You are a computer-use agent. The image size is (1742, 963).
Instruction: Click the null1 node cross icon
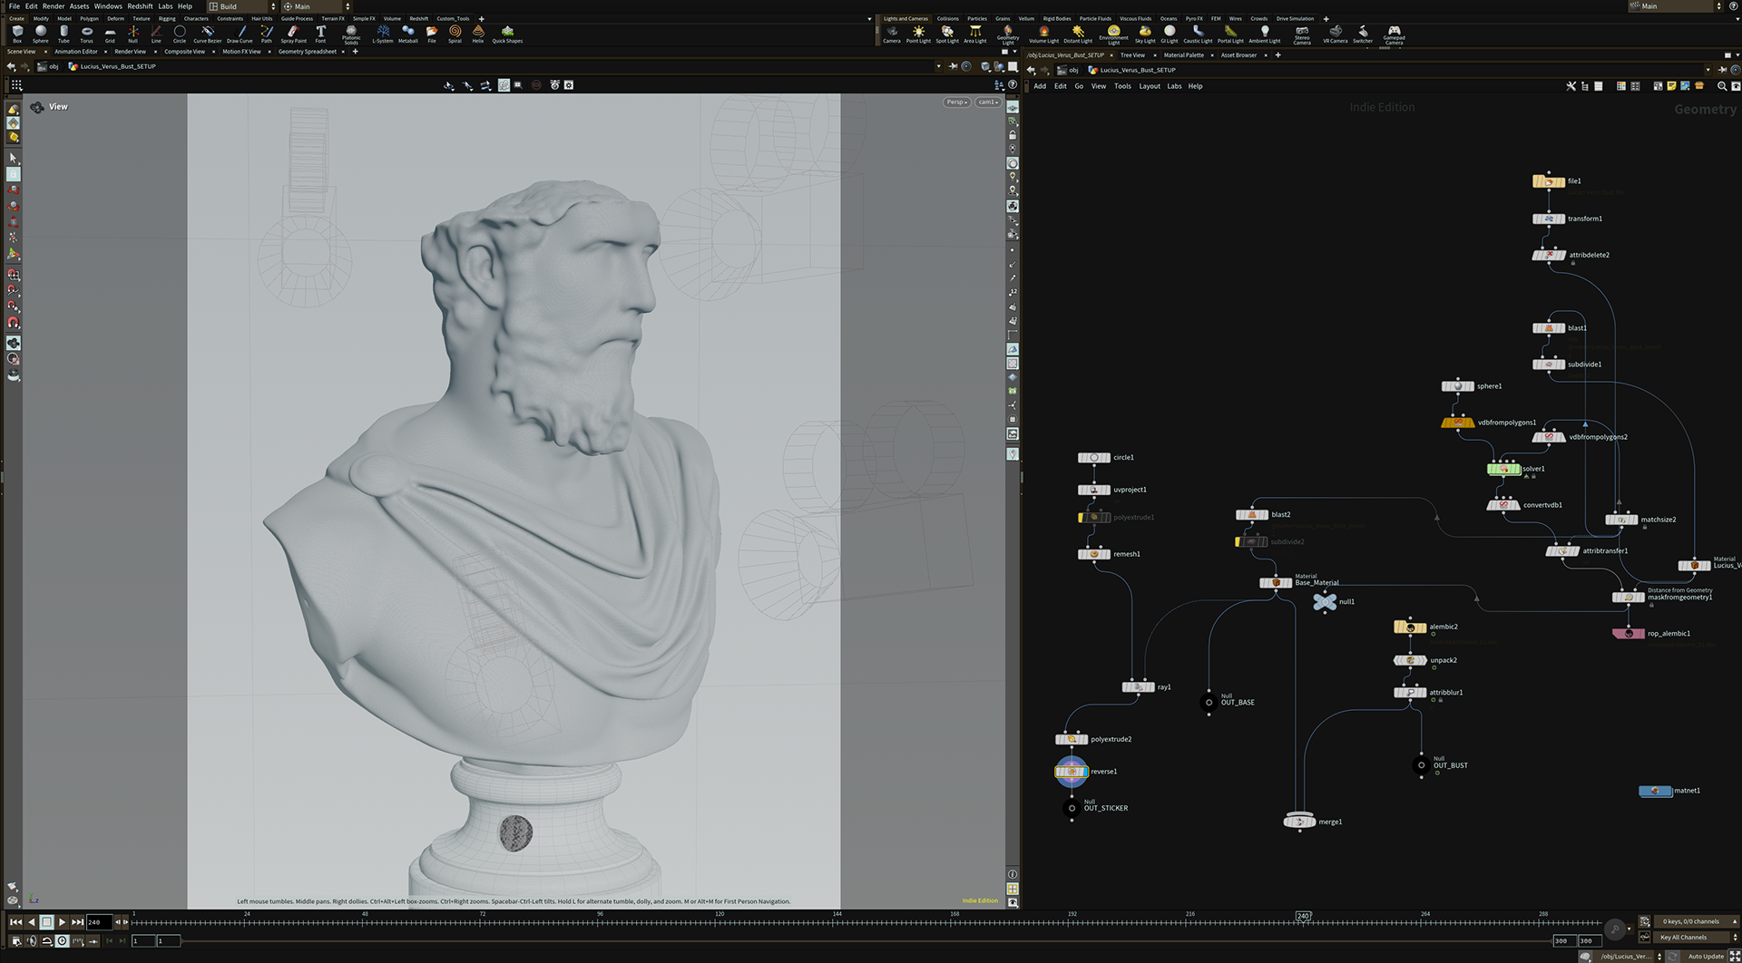coord(1325,601)
